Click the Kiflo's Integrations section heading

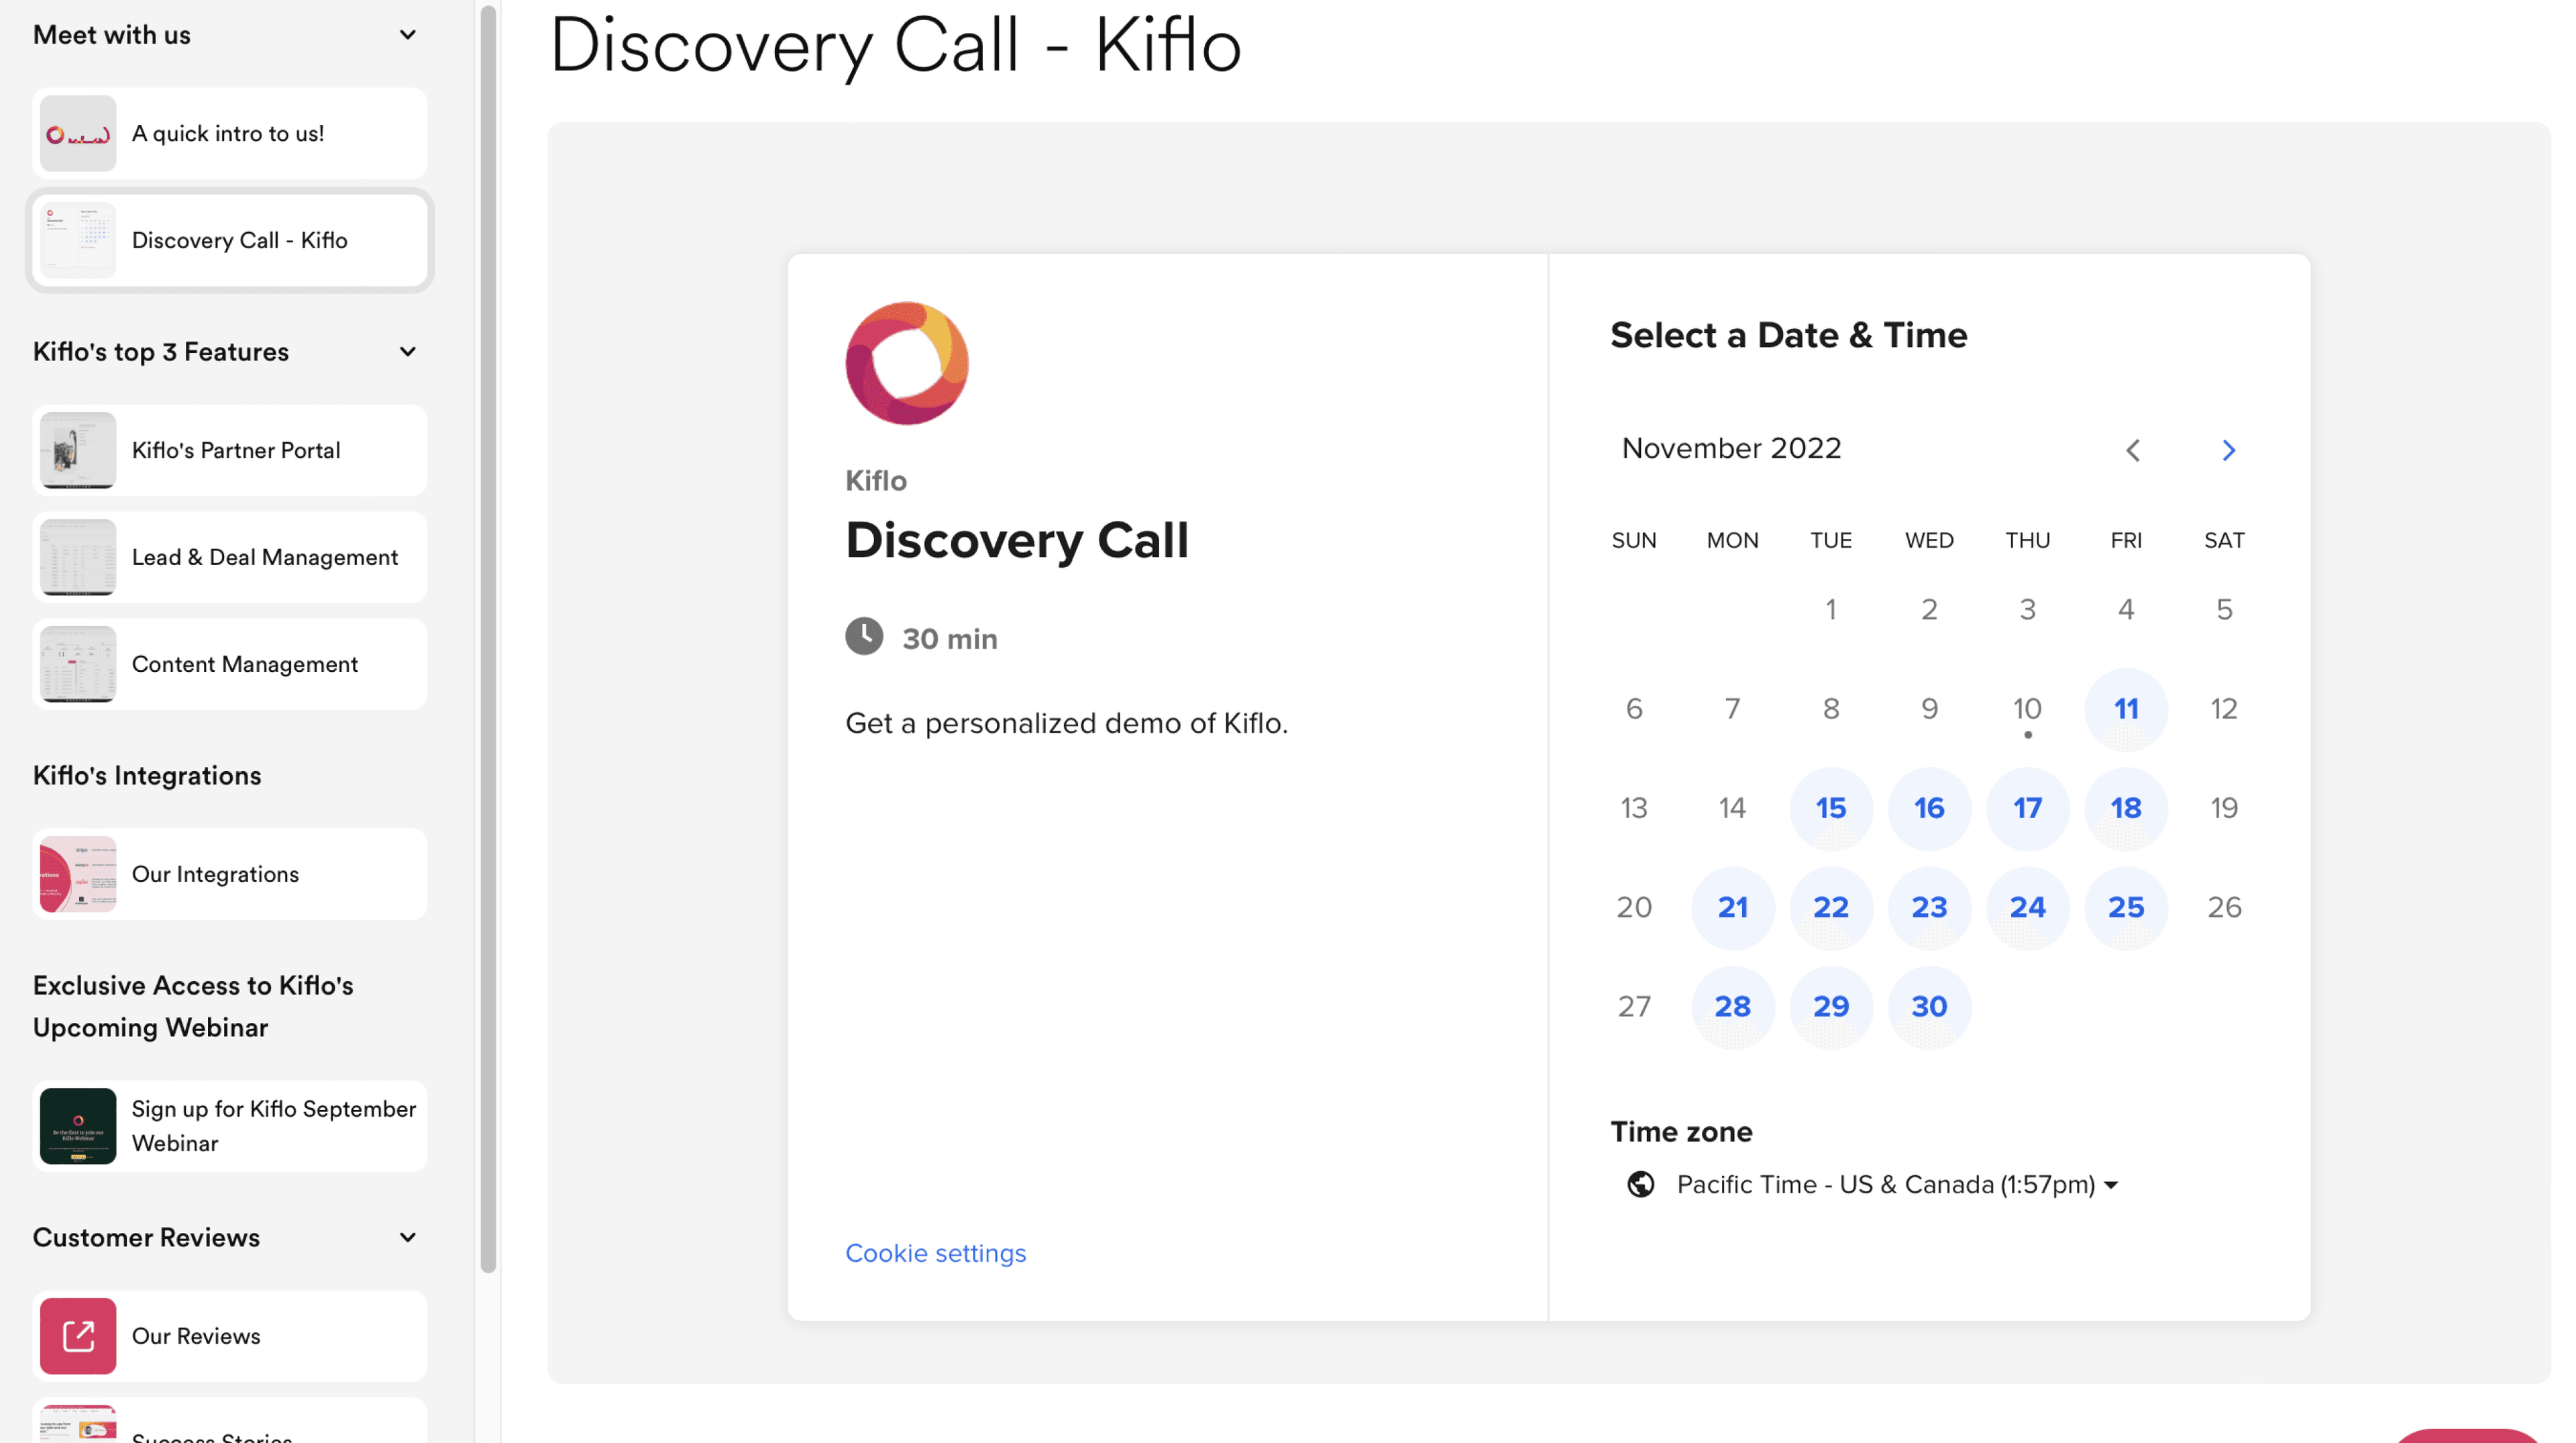(147, 777)
